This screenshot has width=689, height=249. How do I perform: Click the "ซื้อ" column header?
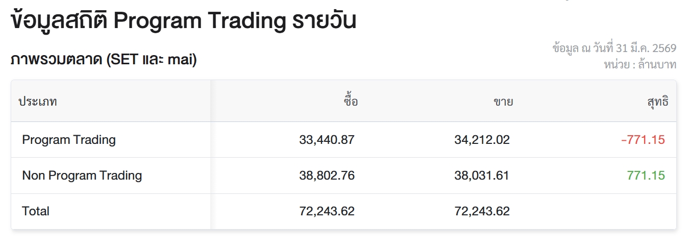click(351, 101)
